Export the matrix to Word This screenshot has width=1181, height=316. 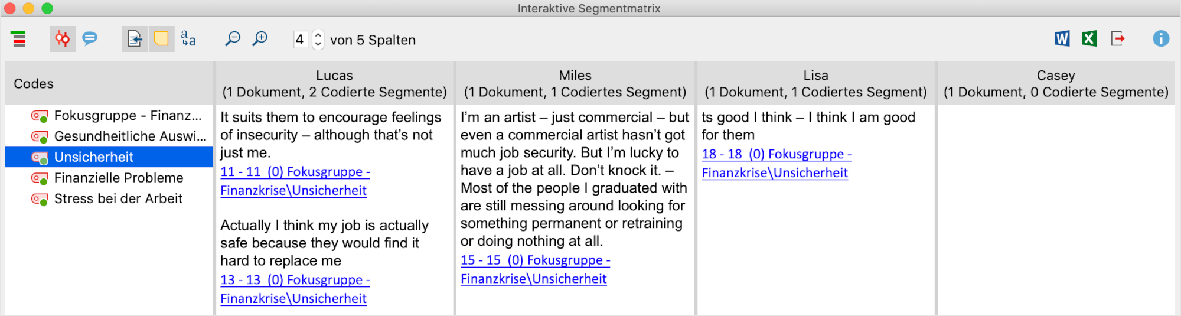1062,39
